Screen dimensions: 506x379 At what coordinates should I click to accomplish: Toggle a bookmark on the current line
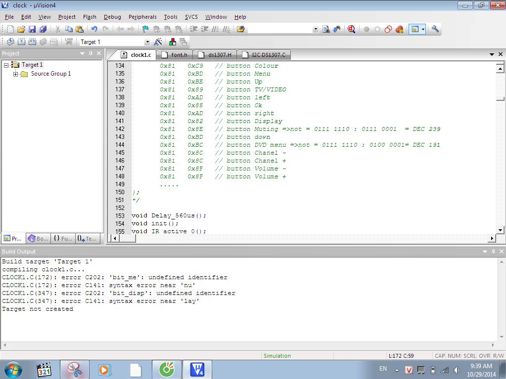pos(145,29)
